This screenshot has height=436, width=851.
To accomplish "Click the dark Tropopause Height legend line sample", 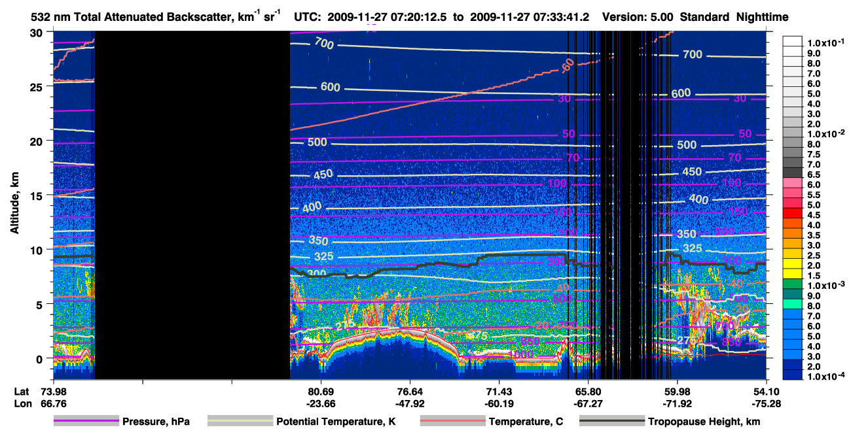I will 612,422.
